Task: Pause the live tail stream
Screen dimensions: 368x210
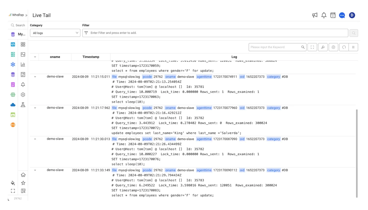Action: 353,47
